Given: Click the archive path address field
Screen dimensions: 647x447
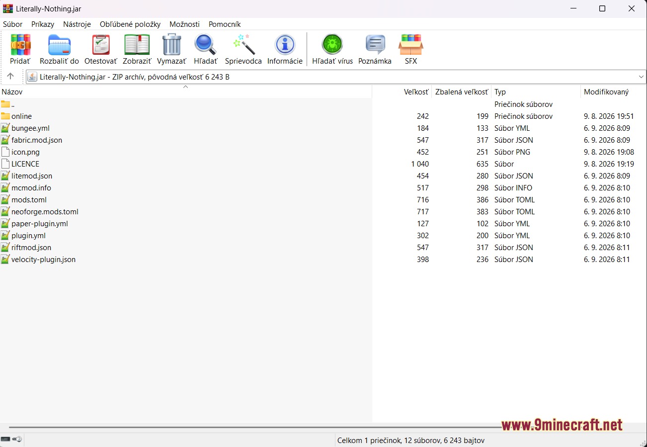Looking at the screenshot, I should click(336, 77).
